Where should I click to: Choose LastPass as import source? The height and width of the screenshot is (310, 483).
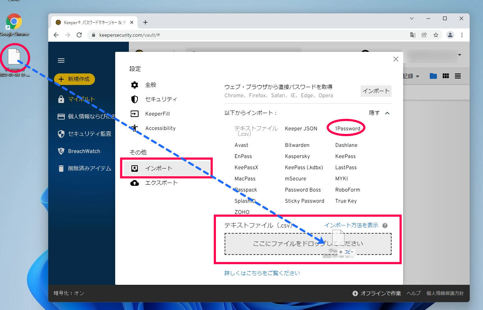coord(346,167)
